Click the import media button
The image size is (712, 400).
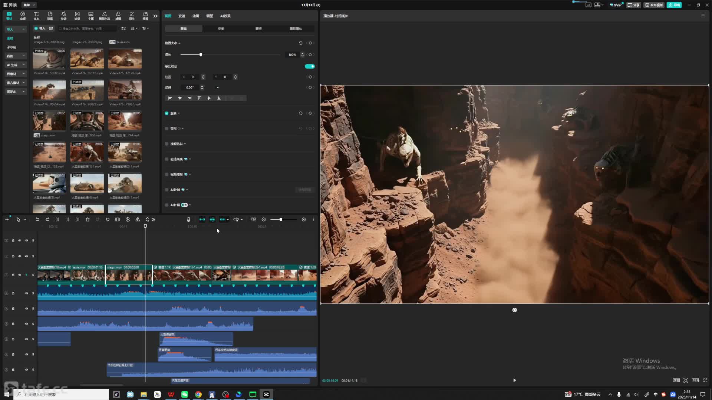click(x=40, y=29)
